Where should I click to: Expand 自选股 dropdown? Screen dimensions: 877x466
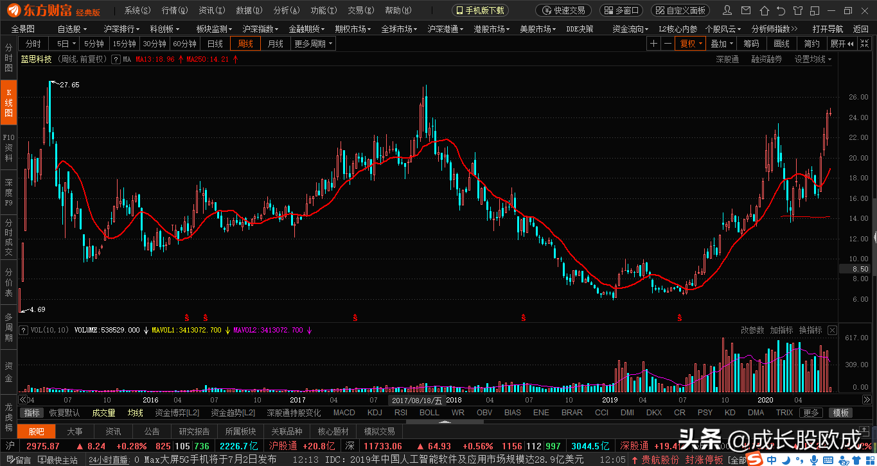click(x=71, y=29)
